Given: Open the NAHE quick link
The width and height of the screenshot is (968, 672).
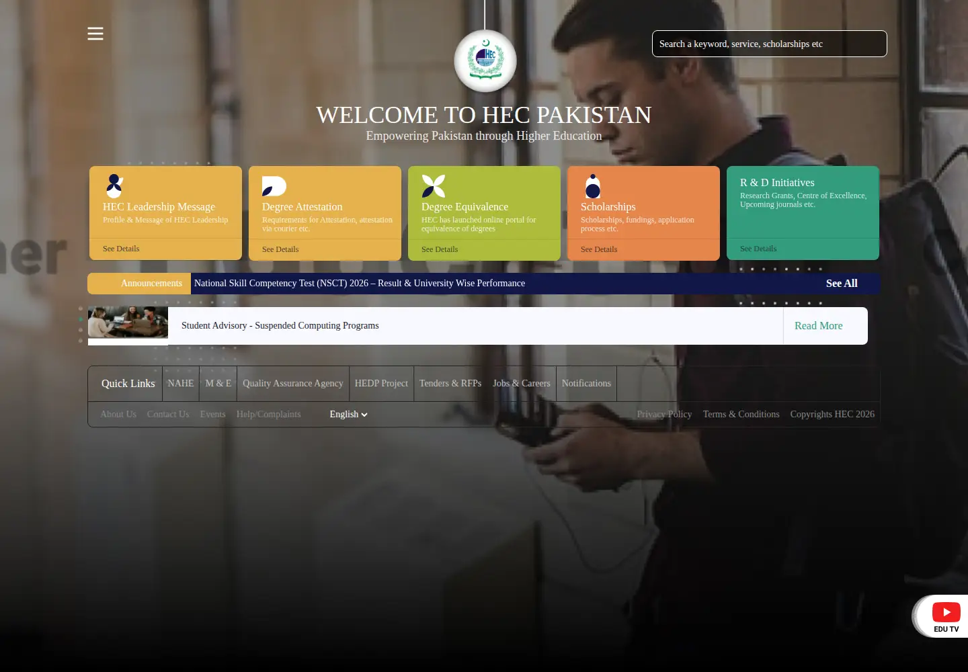Looking at the screenshot, I should point(181,384).
